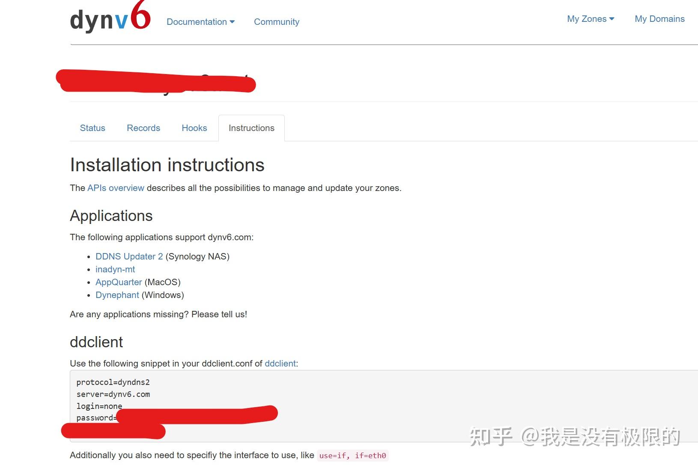The width and height of the screenshot is (698, 465).
Task: Open the Dynephant Windows link
Action: click(x=117, y=295)
